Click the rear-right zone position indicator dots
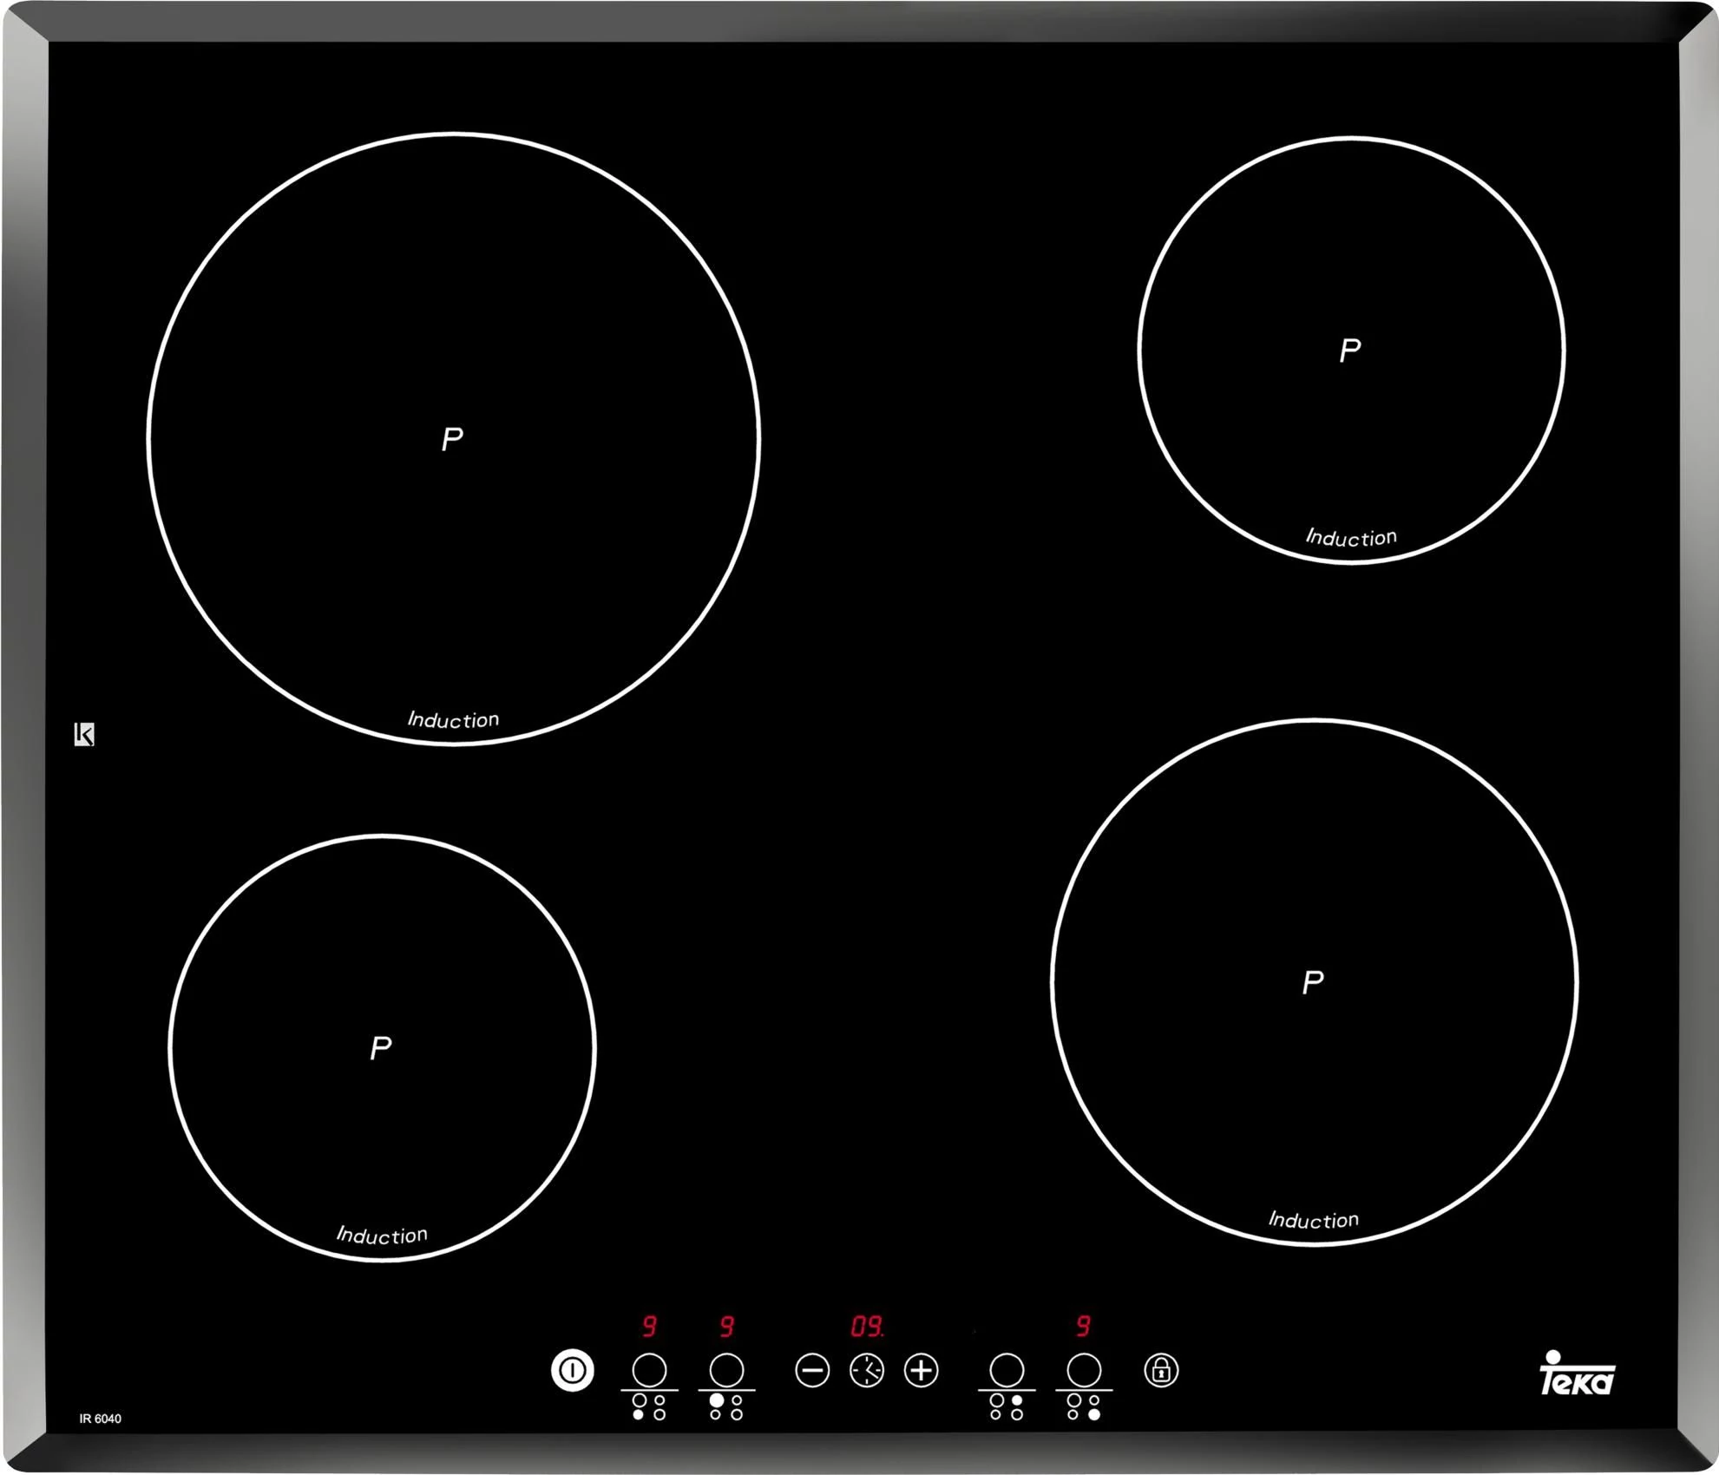Screen dimensions: 1719x1475 click(x=1007, y=1407)
